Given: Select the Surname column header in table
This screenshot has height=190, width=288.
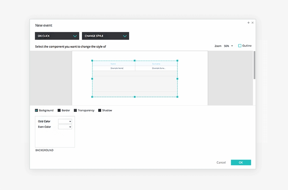Looking at the screenshot, I should click(156, 64).
